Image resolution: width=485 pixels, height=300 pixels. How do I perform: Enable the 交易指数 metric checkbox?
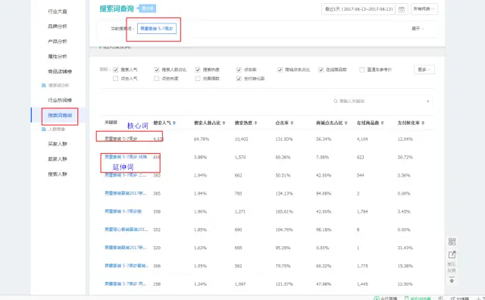[x=198, y=79]
